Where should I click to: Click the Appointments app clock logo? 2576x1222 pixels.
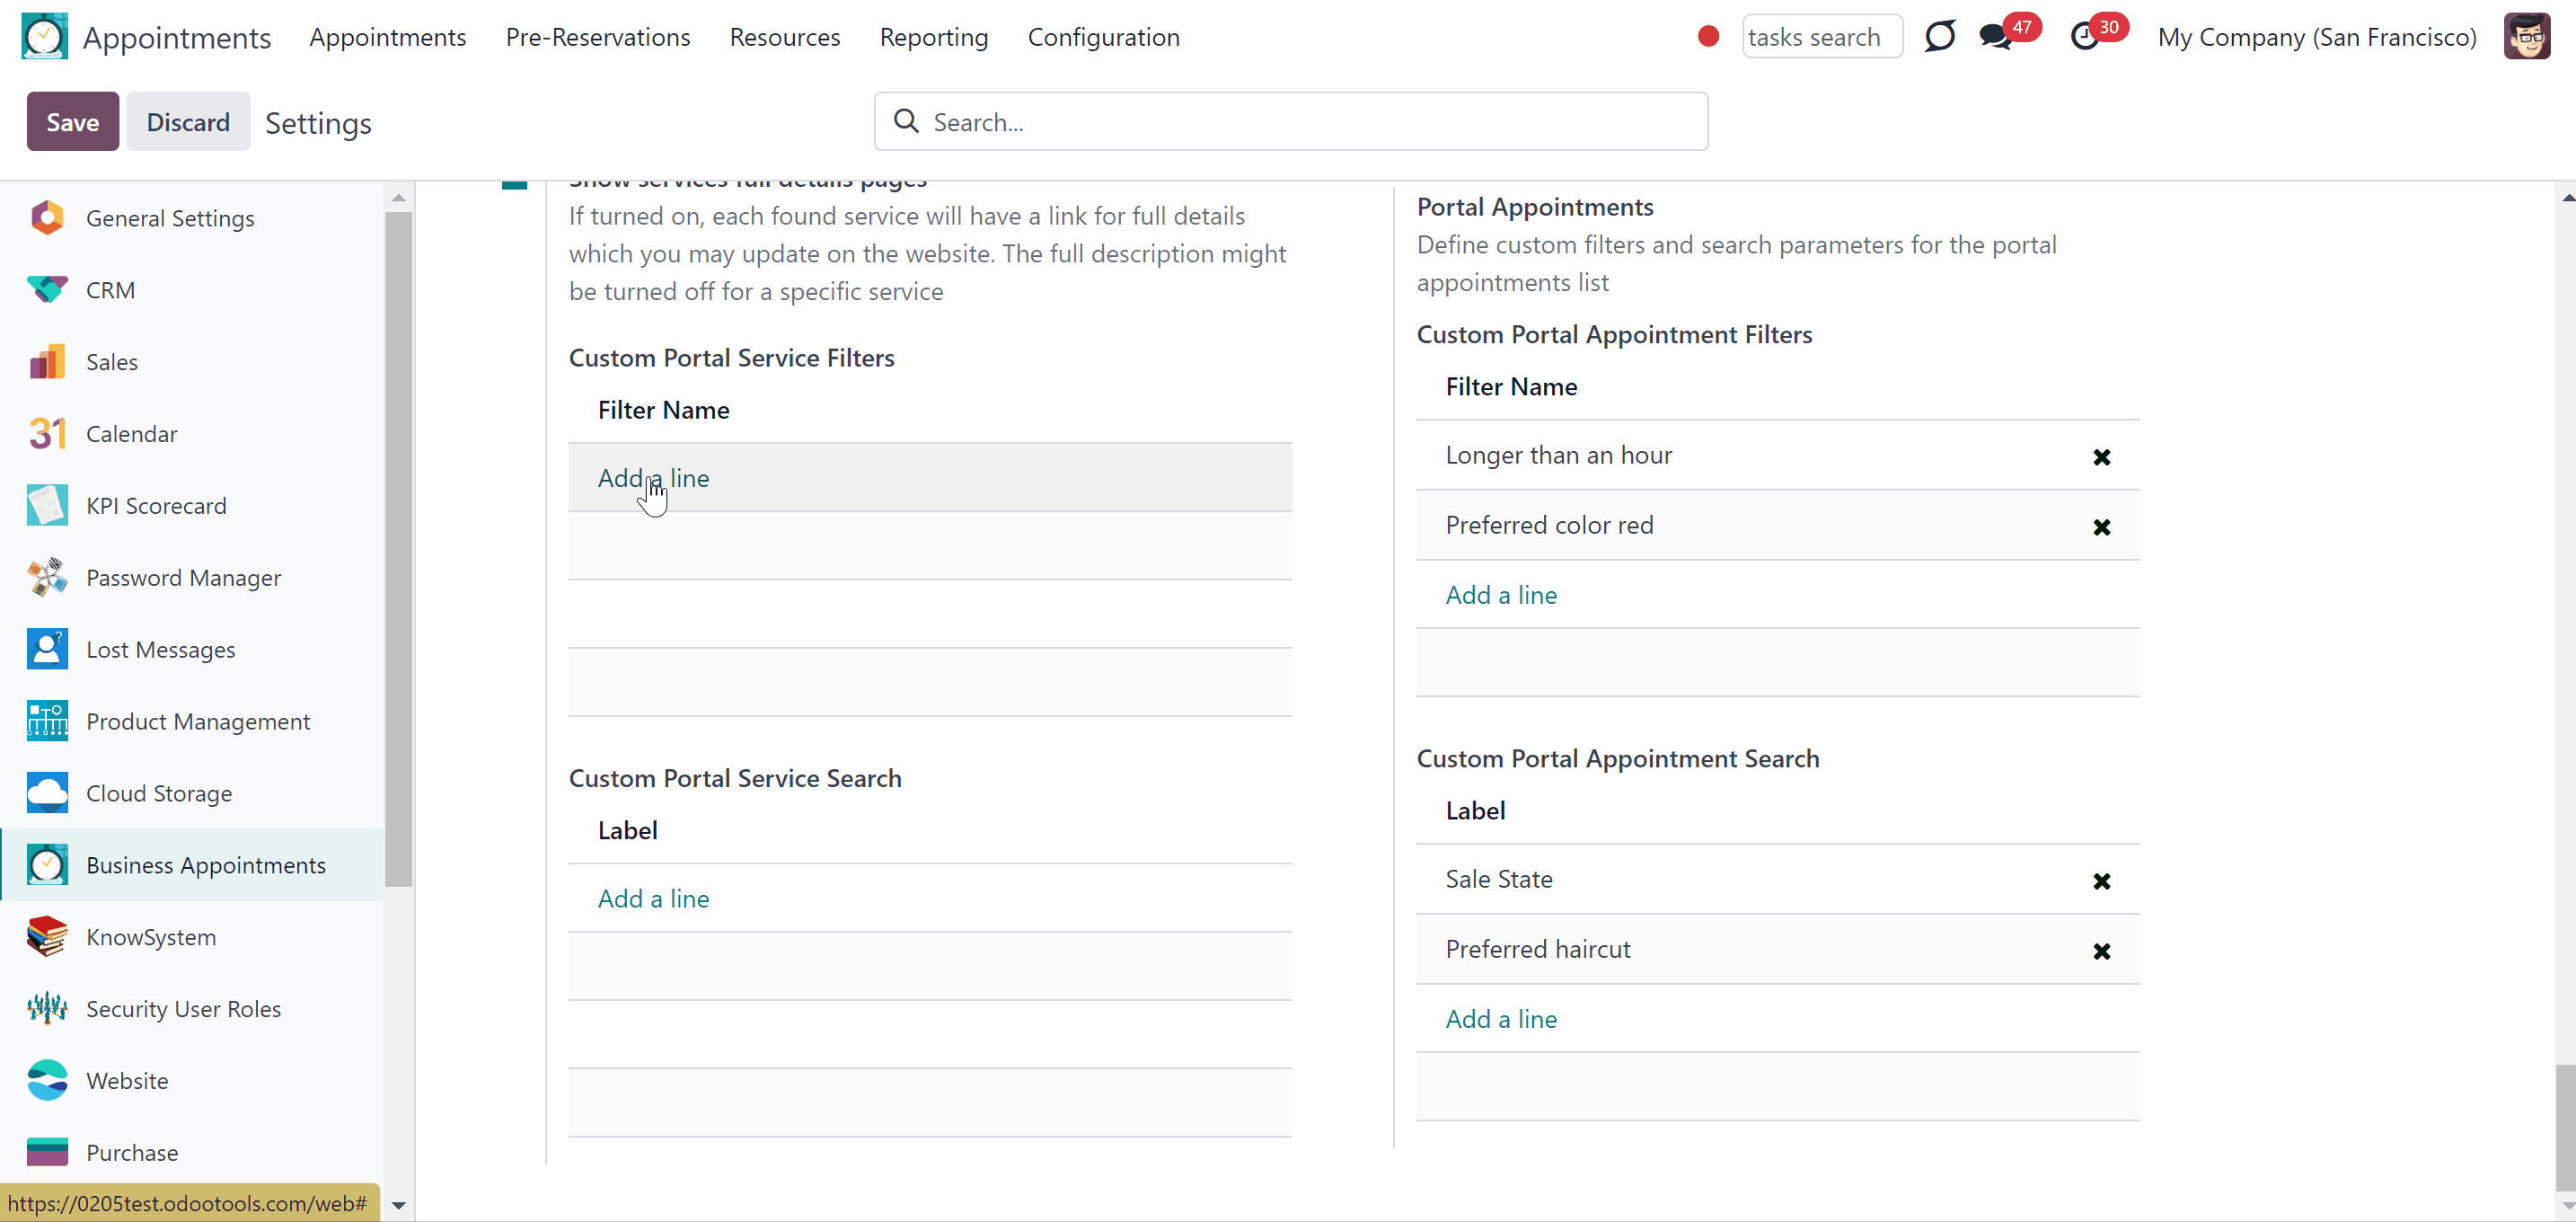[x=44, y=37]
